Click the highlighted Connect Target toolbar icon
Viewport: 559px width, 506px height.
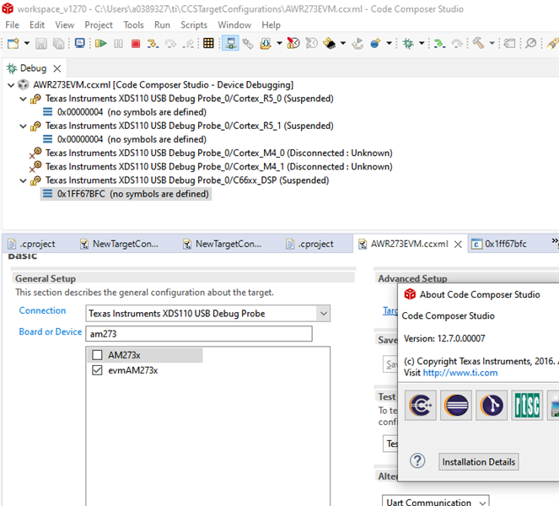(x=230, y=43)
